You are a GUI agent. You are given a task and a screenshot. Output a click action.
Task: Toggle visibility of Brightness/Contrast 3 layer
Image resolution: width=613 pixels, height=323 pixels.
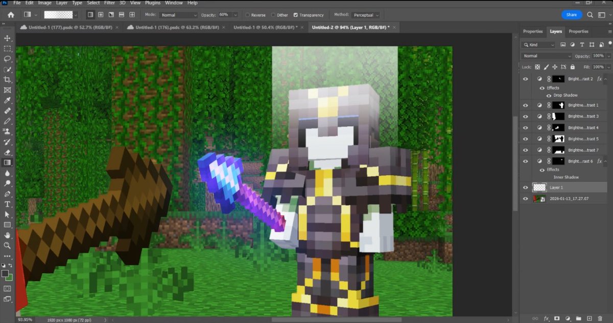pos(525,116)
